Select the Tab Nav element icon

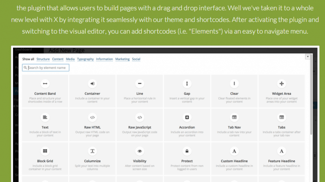234,117
